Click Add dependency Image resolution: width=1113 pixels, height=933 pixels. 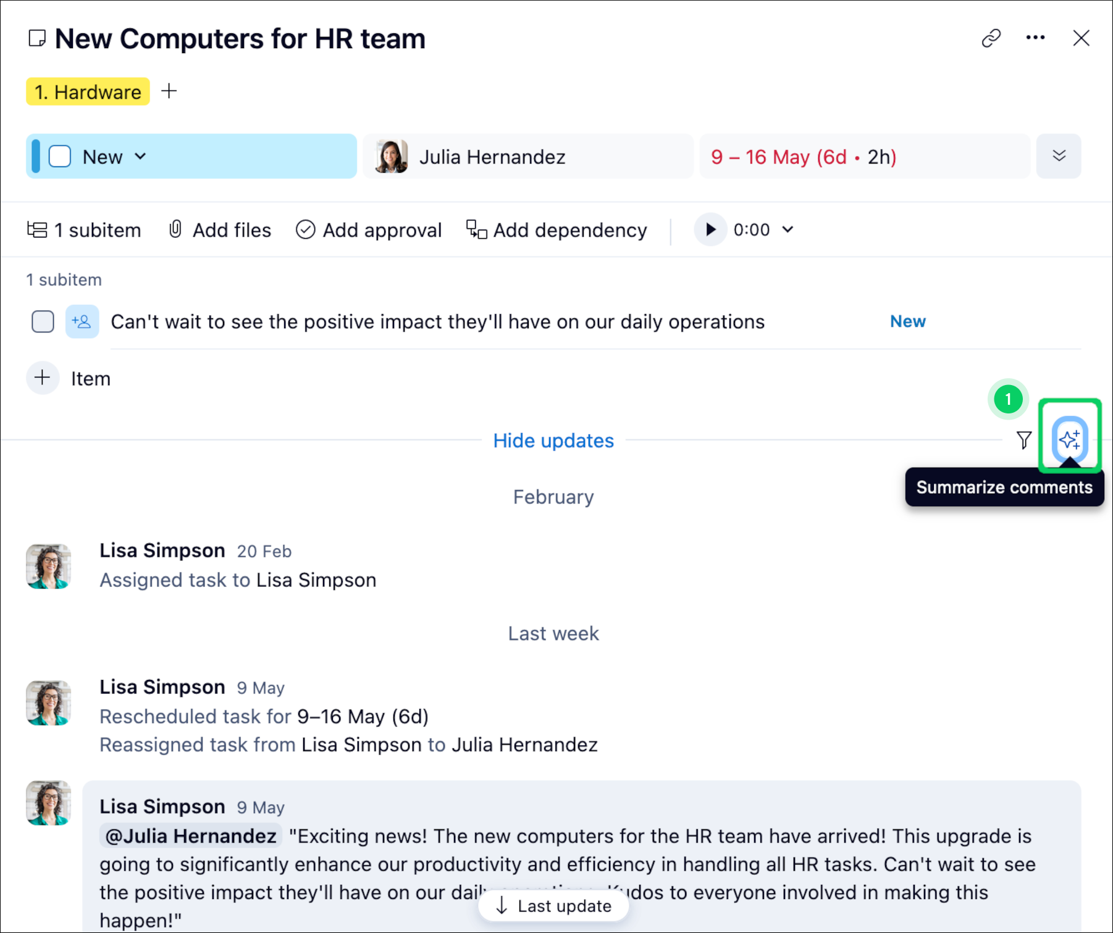pyautogui.click(x=556, y=230)
